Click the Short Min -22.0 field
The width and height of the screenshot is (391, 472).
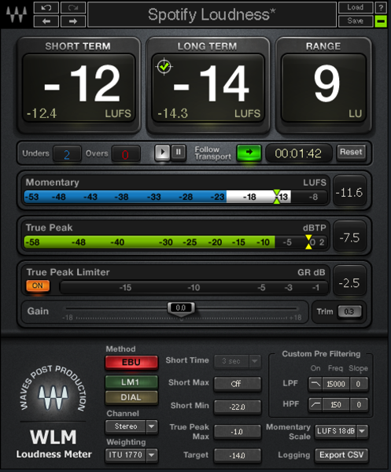[x=238, y=407]
